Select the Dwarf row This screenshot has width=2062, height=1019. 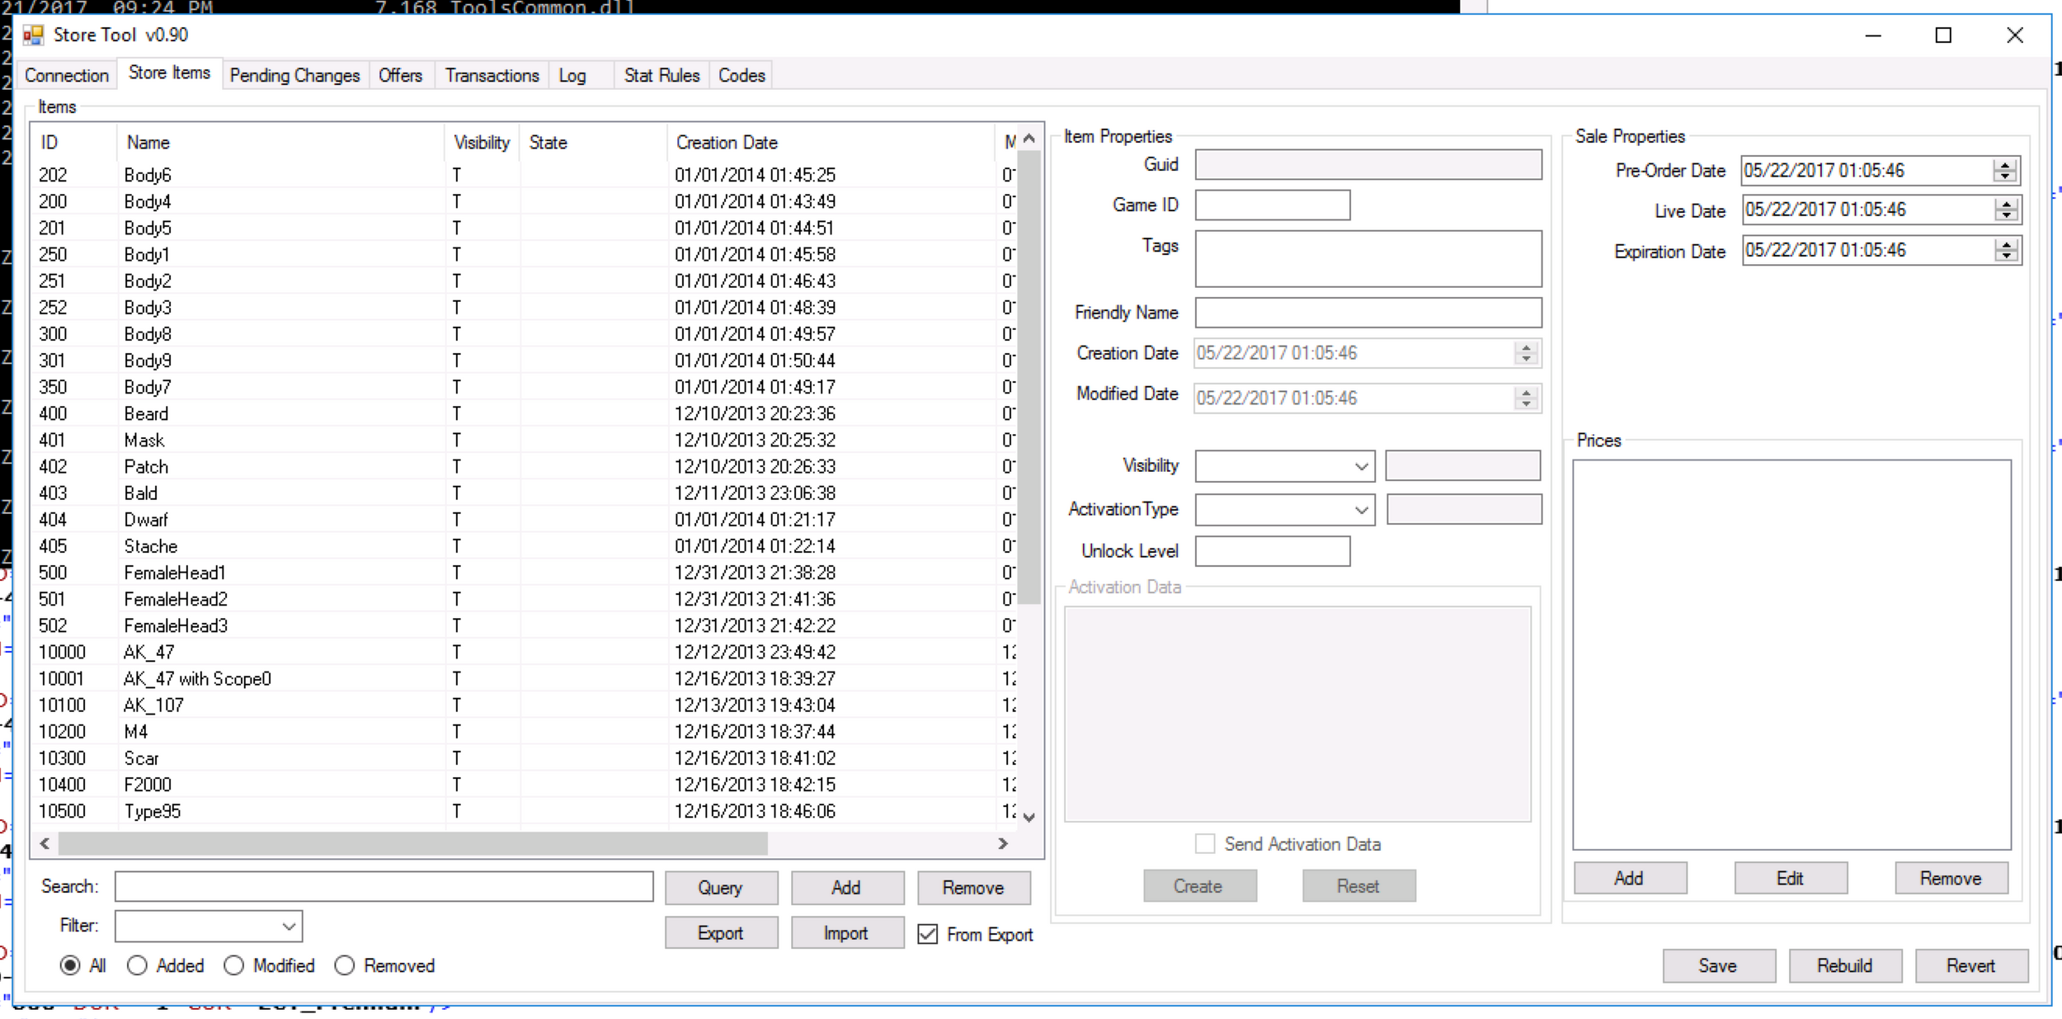click(525, 520)
